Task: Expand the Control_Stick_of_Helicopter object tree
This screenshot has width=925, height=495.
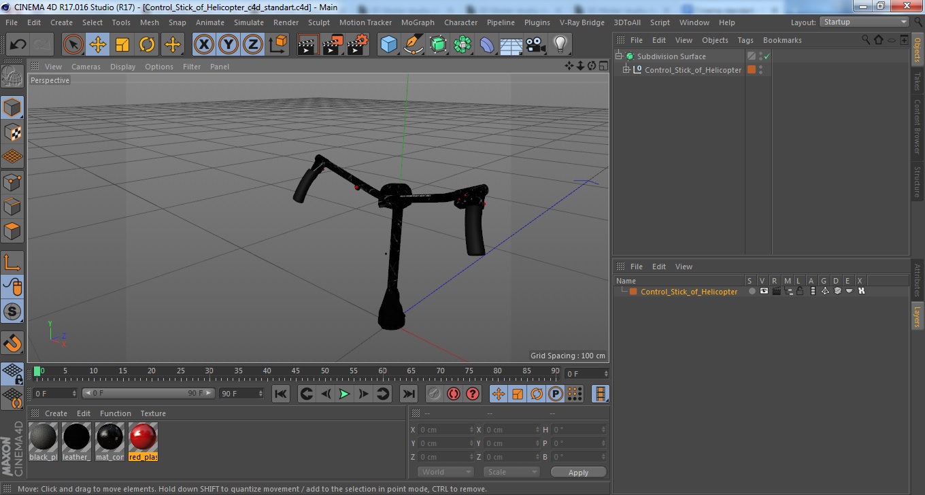Action: (626, 69)
